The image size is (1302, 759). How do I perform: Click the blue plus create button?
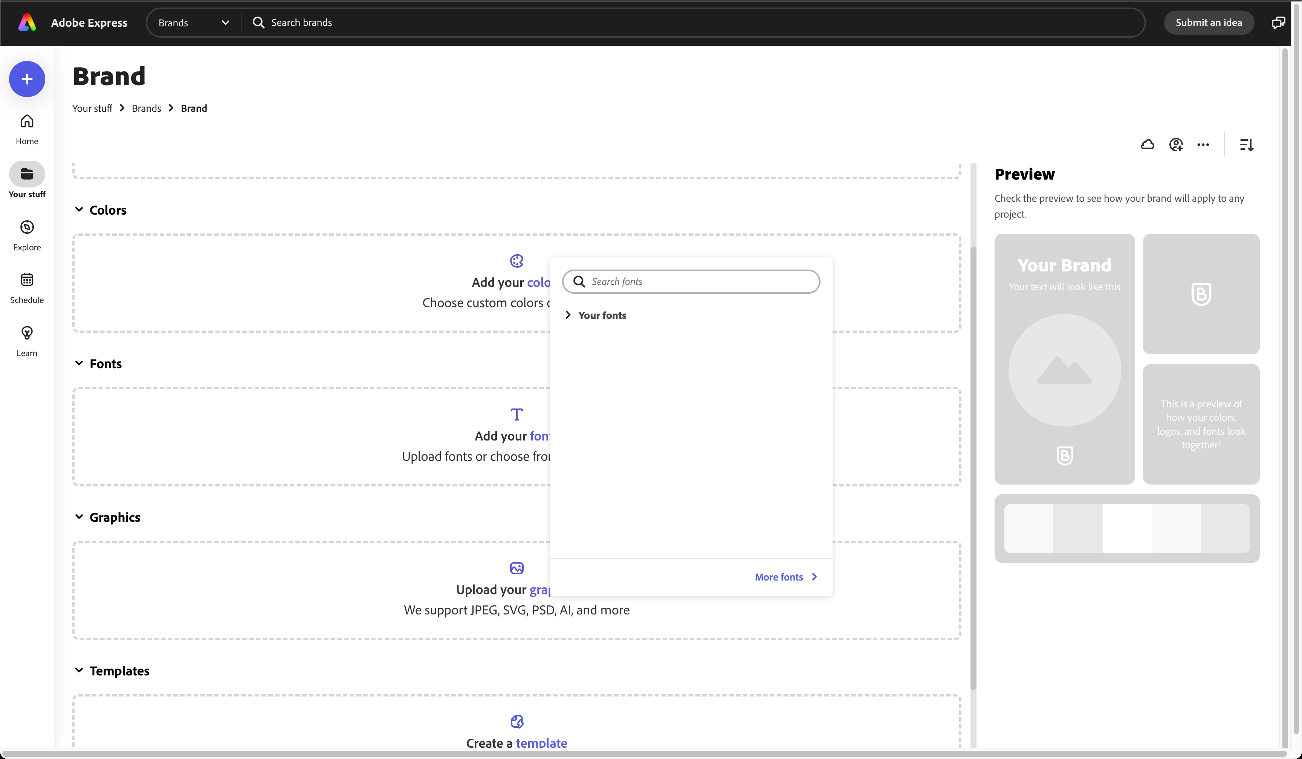pyautogui.click(x=27, y=79)
